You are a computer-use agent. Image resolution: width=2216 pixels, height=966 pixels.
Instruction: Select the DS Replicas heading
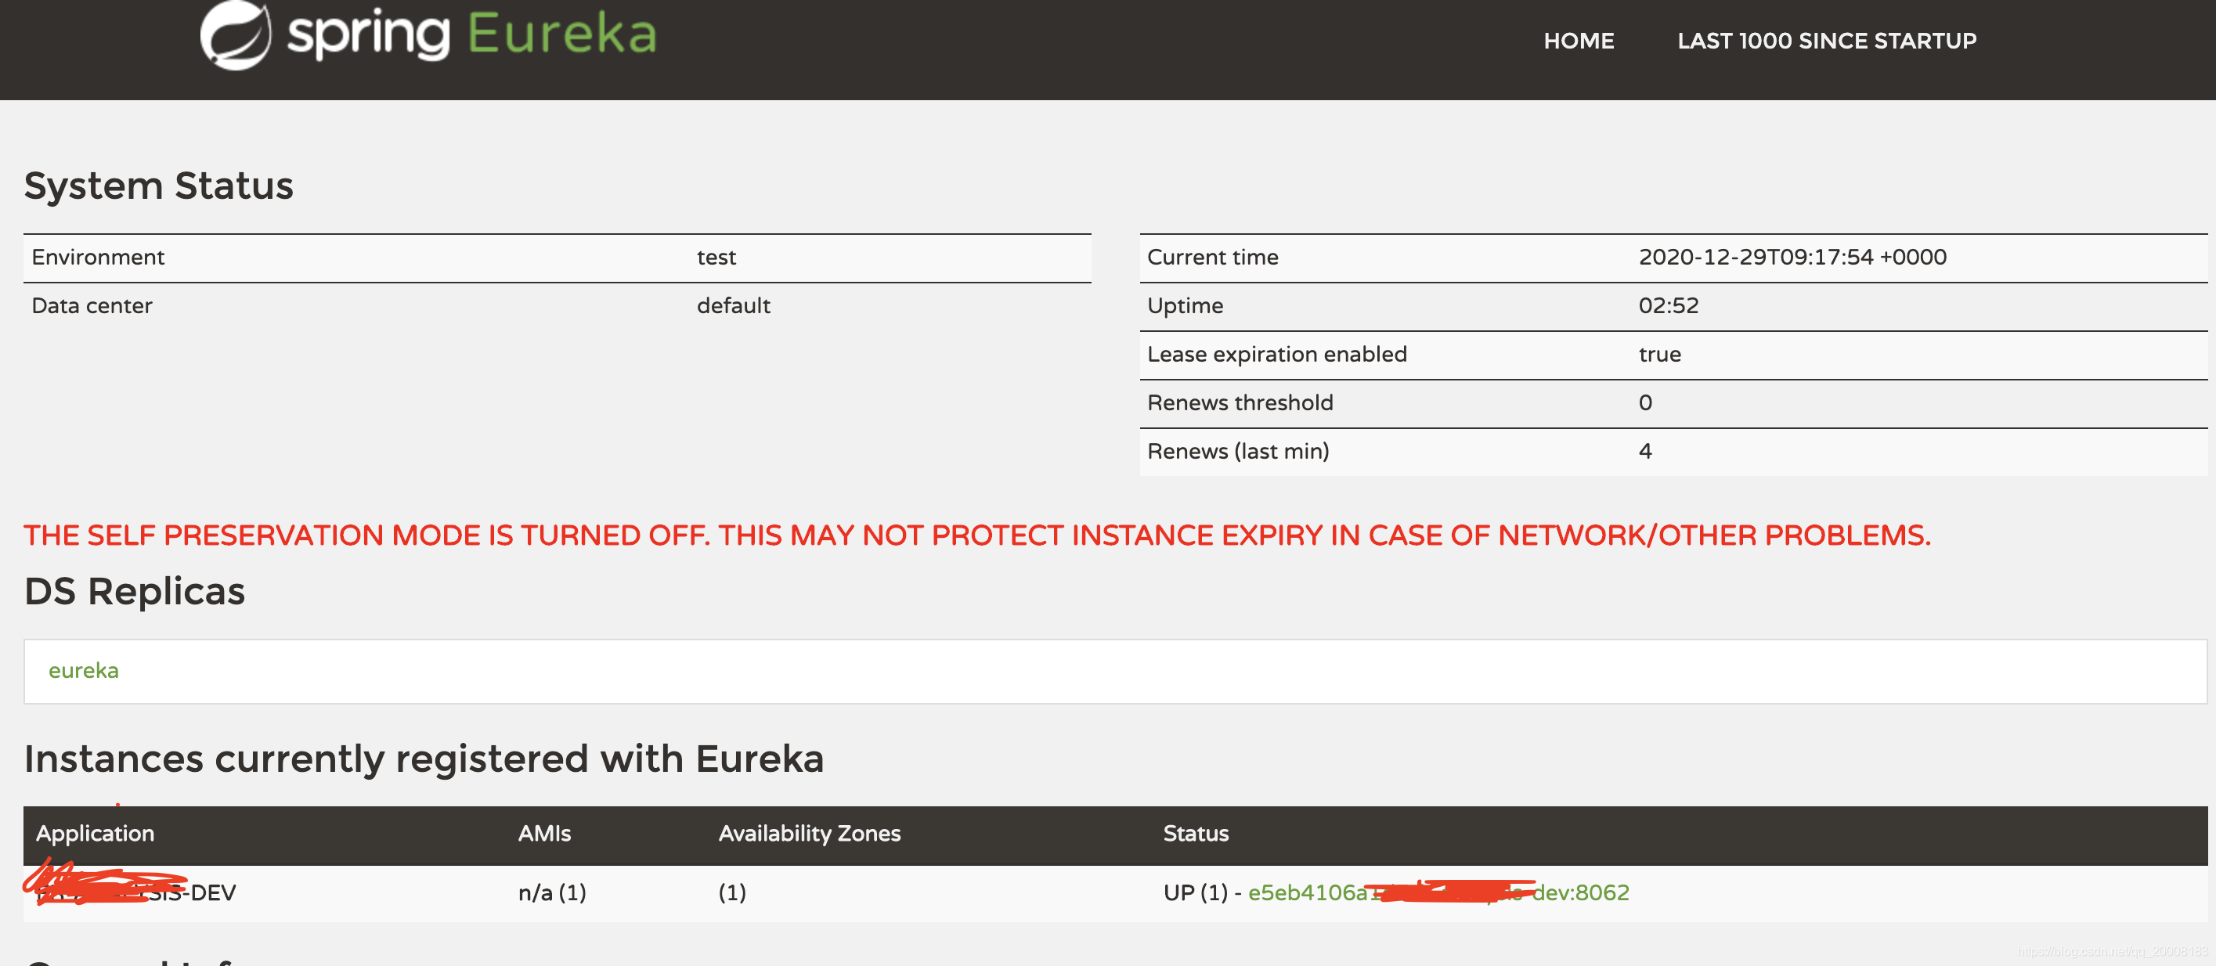pos(134,592)
